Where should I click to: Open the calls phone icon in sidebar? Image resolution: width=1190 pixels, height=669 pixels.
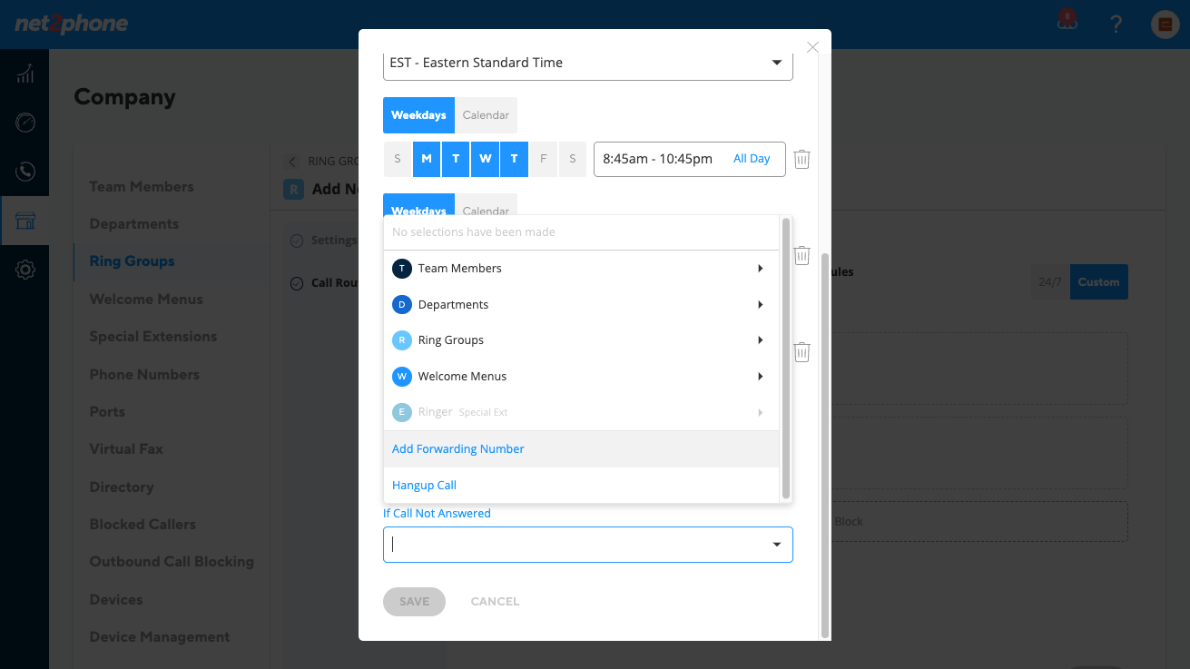[x=25, y=171]
